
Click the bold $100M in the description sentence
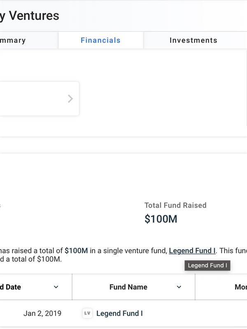(76, 250)
